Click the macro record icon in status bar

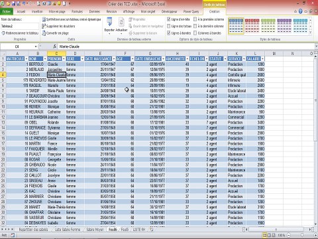[x=13, y=235]
